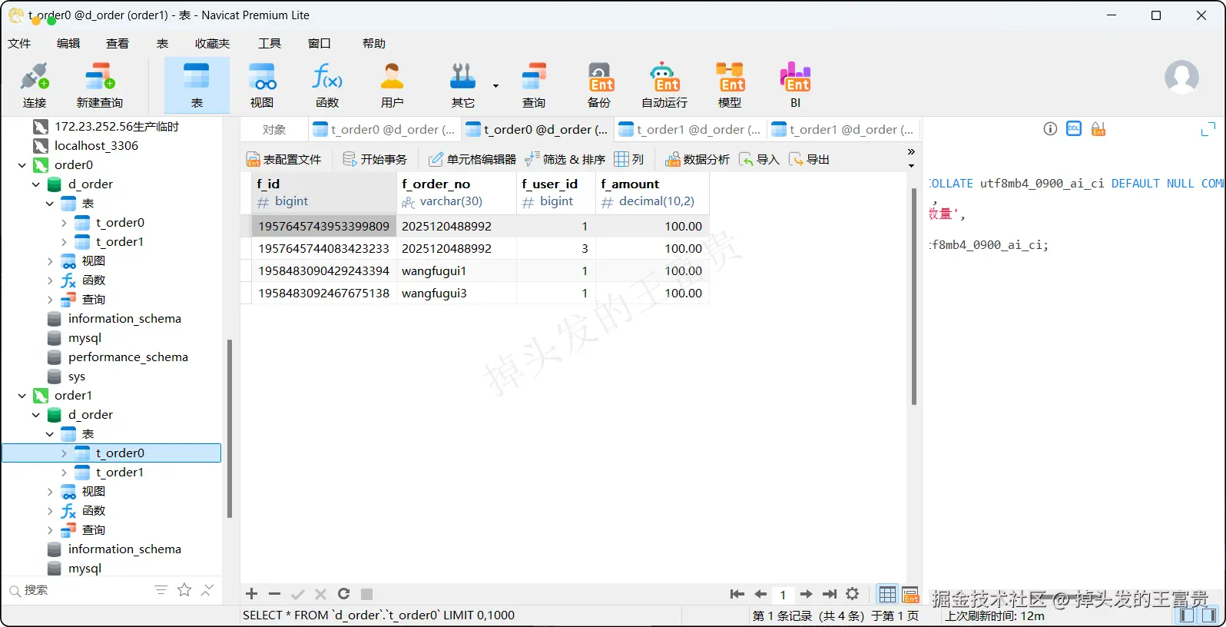Select cell wangfugui3
The width and height of the screenshot is (1226, 627).
(x=456, y=294)
